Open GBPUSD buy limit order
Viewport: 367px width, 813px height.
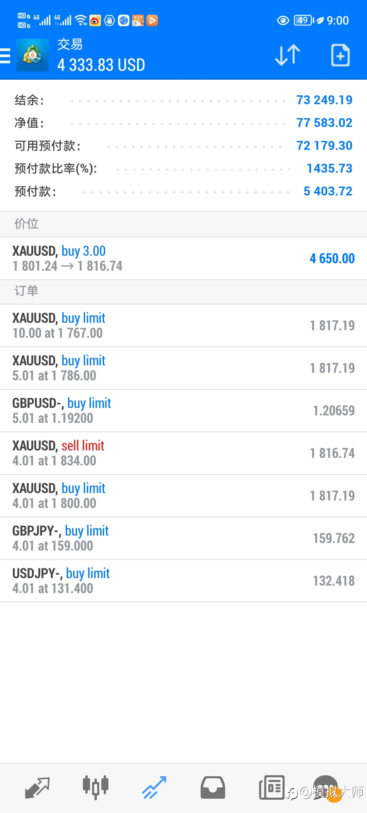tap(183, 411)
